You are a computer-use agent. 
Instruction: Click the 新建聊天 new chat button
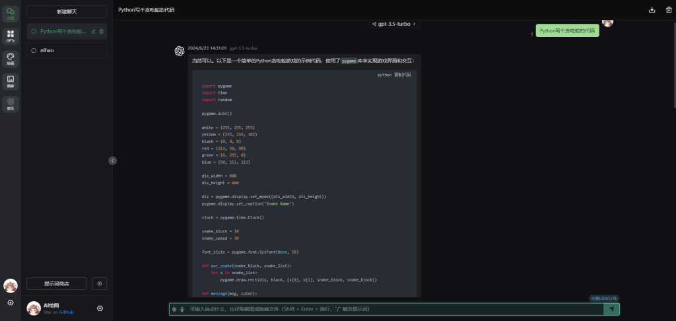click(x=67, y=12)
